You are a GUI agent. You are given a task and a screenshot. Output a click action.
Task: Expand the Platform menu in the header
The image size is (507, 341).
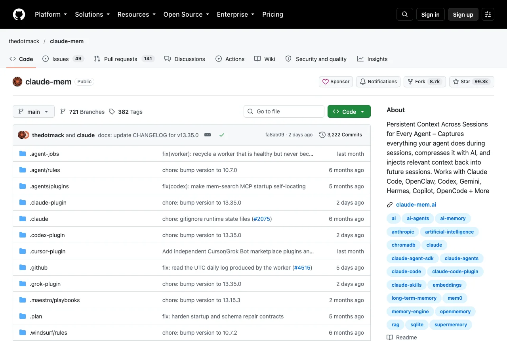51,14
